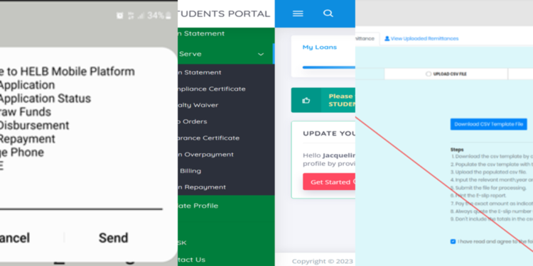Click the 'ge Phone' option text
This screenshot has width=533, height=266.
[22, 153]
